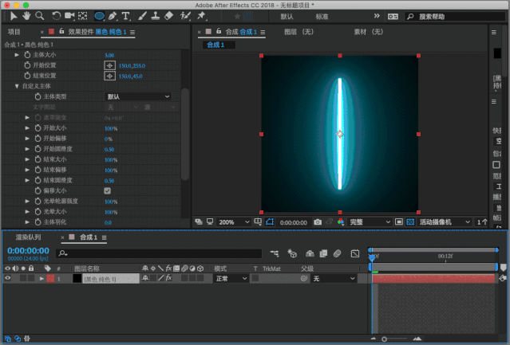
Task: Select the Ellipse shape tool
Action: pos(99,15)
